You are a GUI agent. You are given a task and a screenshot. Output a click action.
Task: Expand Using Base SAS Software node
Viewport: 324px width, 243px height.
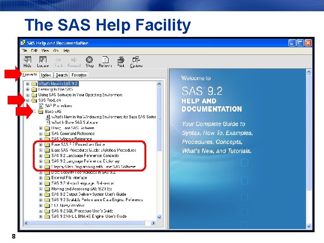pos(40,128)
